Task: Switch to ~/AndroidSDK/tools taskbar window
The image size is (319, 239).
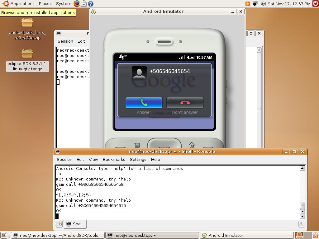Action: click(58, 235)
